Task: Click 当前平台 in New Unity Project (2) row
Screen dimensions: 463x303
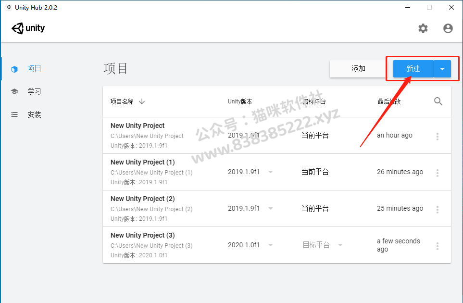Action: [315, 209]
